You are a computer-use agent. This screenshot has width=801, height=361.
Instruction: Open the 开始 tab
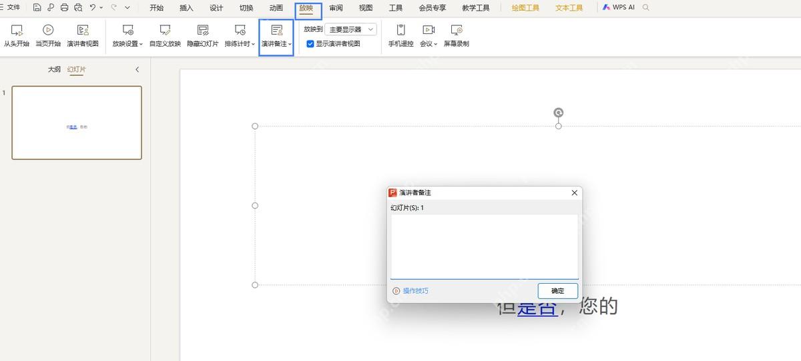click(x=156, y=8)
